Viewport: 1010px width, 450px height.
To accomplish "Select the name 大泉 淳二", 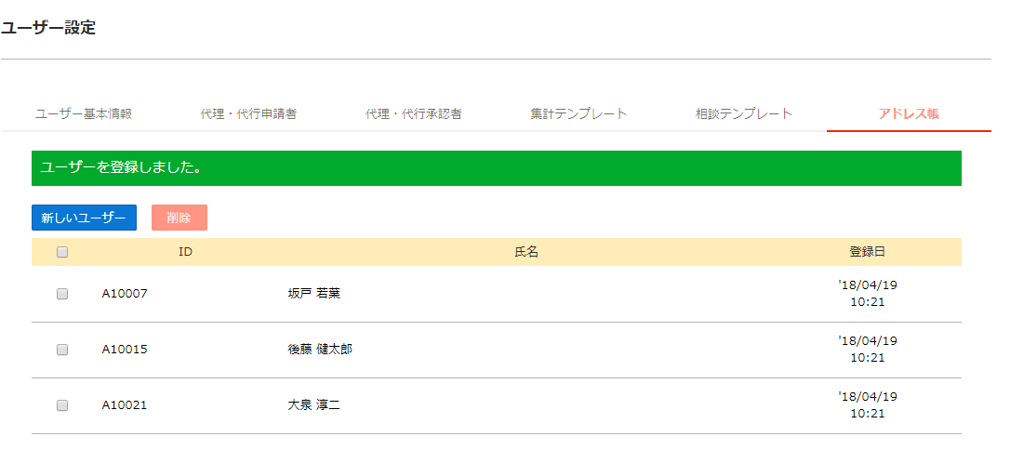I will tap(313, 405).
